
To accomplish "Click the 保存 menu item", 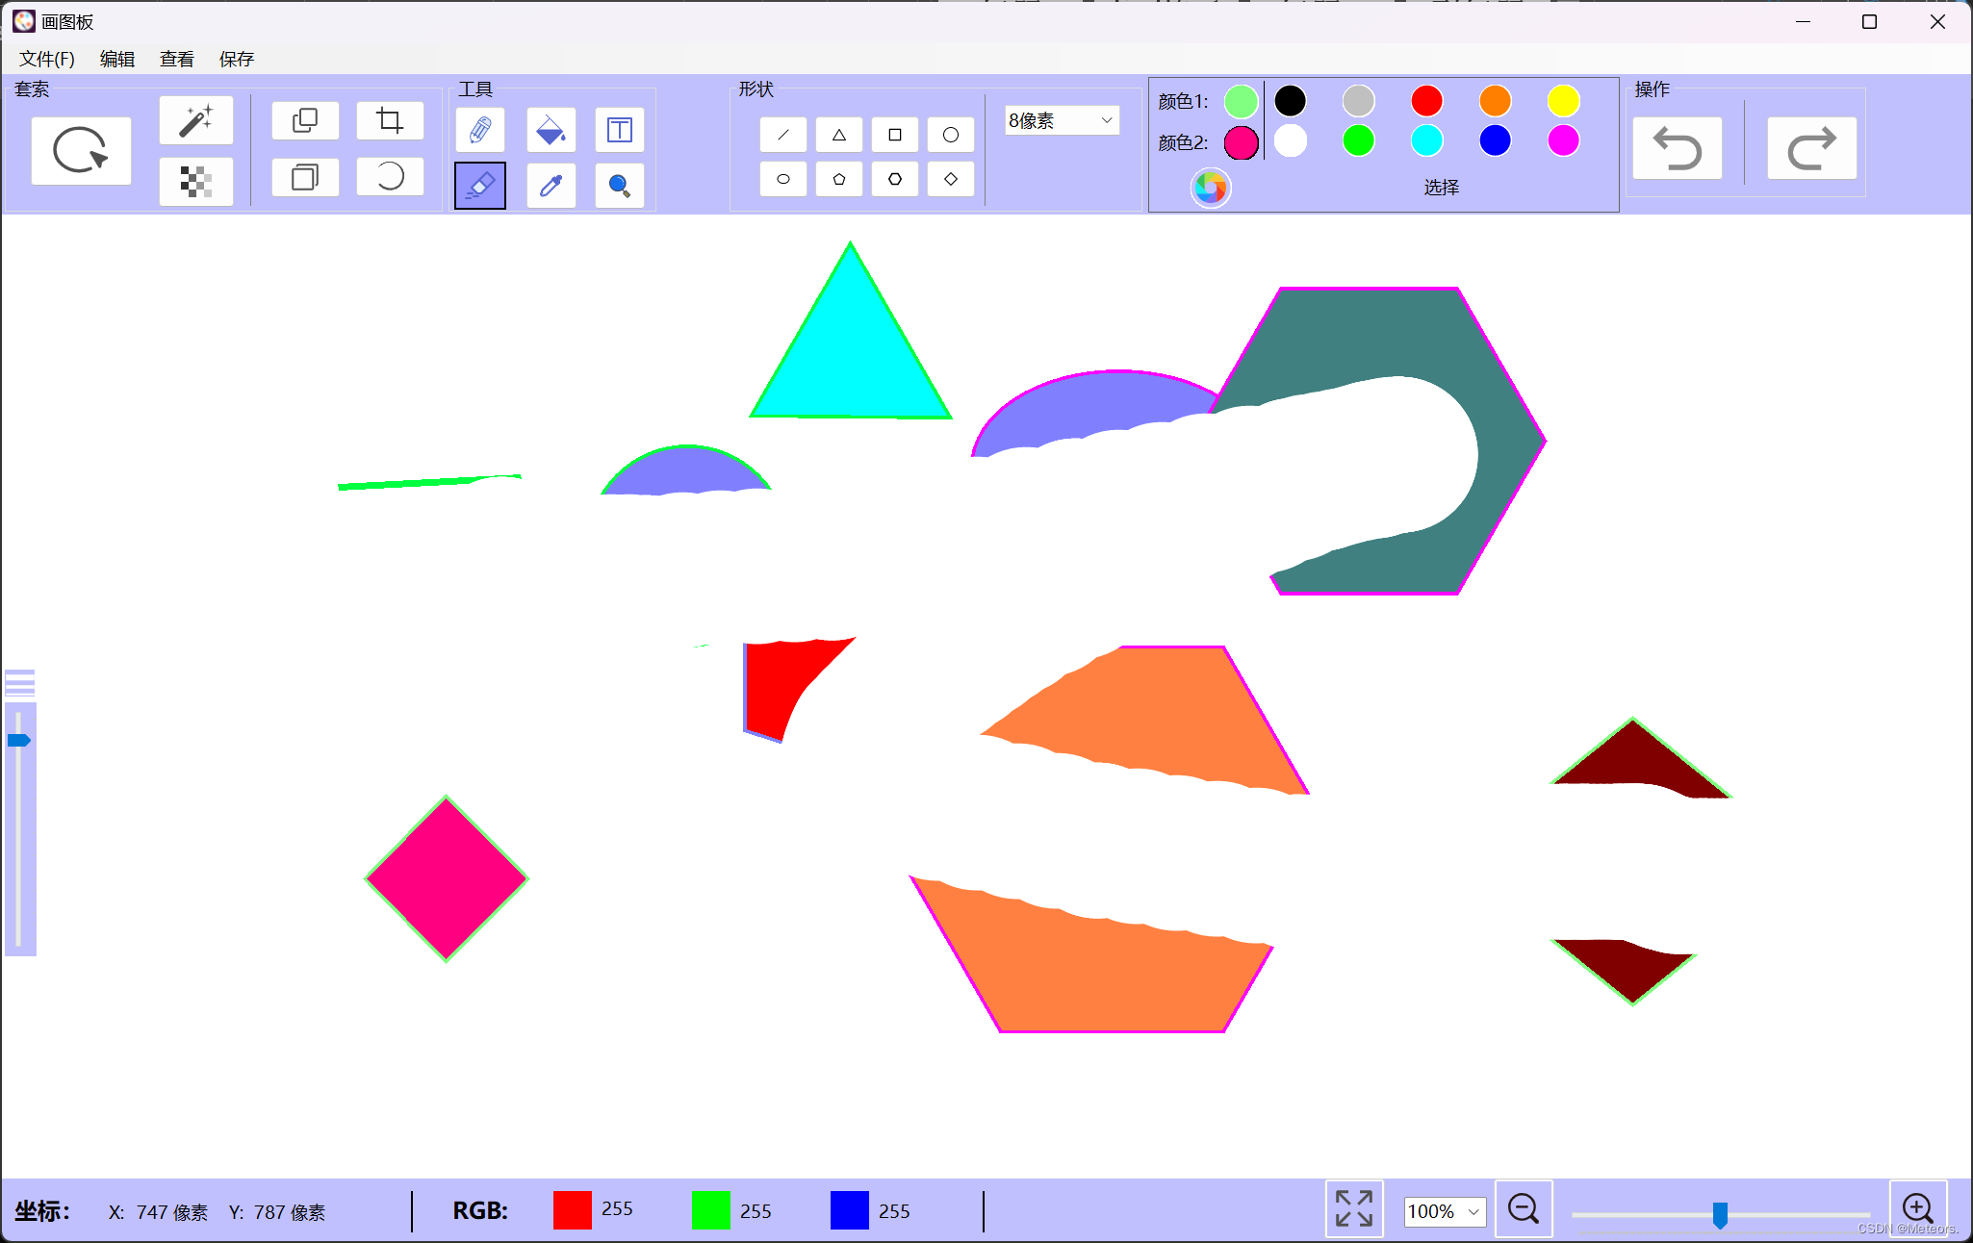I will (237, 59).
